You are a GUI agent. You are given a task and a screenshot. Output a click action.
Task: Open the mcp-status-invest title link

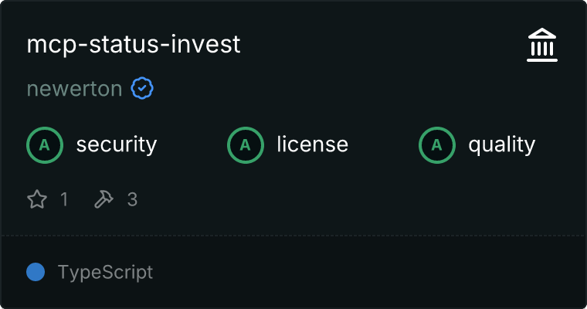[x=134, y=44]
